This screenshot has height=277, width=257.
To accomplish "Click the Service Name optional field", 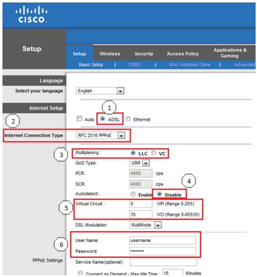I will pyautogui.click(x=163, y=262).
